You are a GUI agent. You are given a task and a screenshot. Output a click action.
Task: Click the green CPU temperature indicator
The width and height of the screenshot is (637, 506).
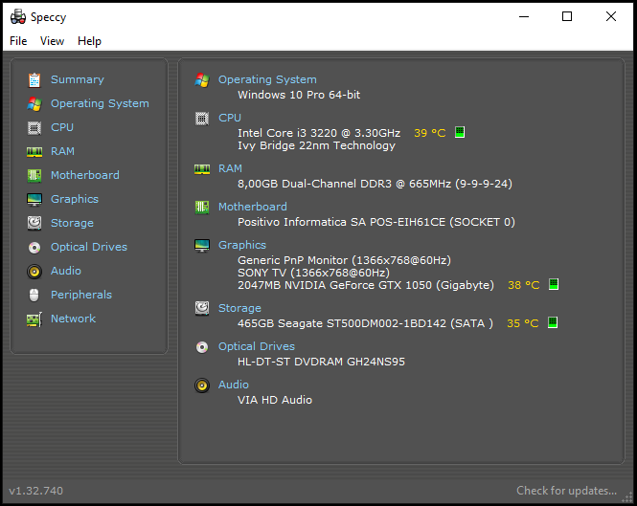(460, 132)
